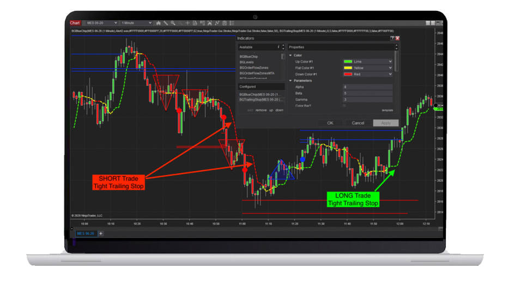Add a new chart tab with plus
Screen dimensions: 520x286
tap(101, 234)
